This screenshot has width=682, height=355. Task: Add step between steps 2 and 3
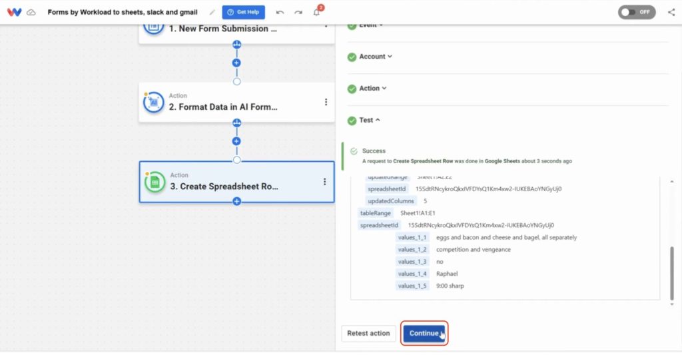point(236,141)
